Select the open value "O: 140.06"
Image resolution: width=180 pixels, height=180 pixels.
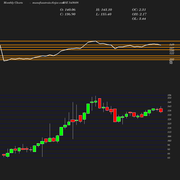68,10
